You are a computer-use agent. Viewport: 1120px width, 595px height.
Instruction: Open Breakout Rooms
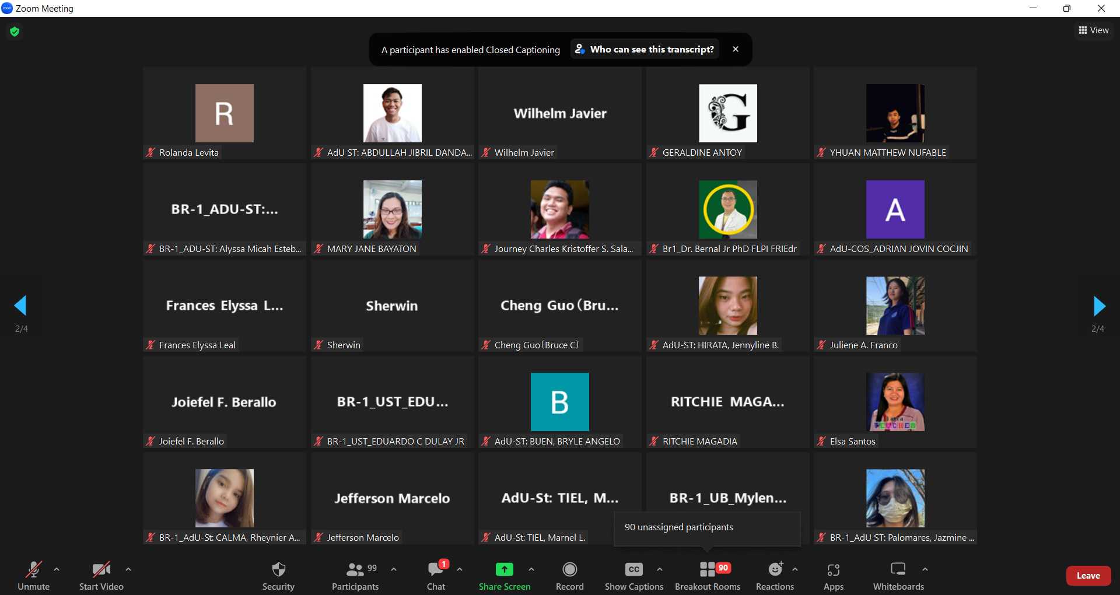(707, 569)
